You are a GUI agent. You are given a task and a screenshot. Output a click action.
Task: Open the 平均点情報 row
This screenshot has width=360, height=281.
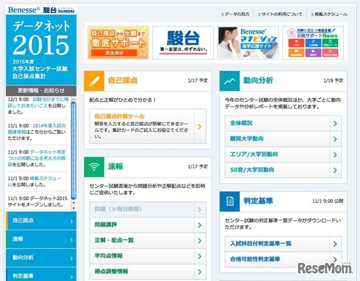click(148, 256)
